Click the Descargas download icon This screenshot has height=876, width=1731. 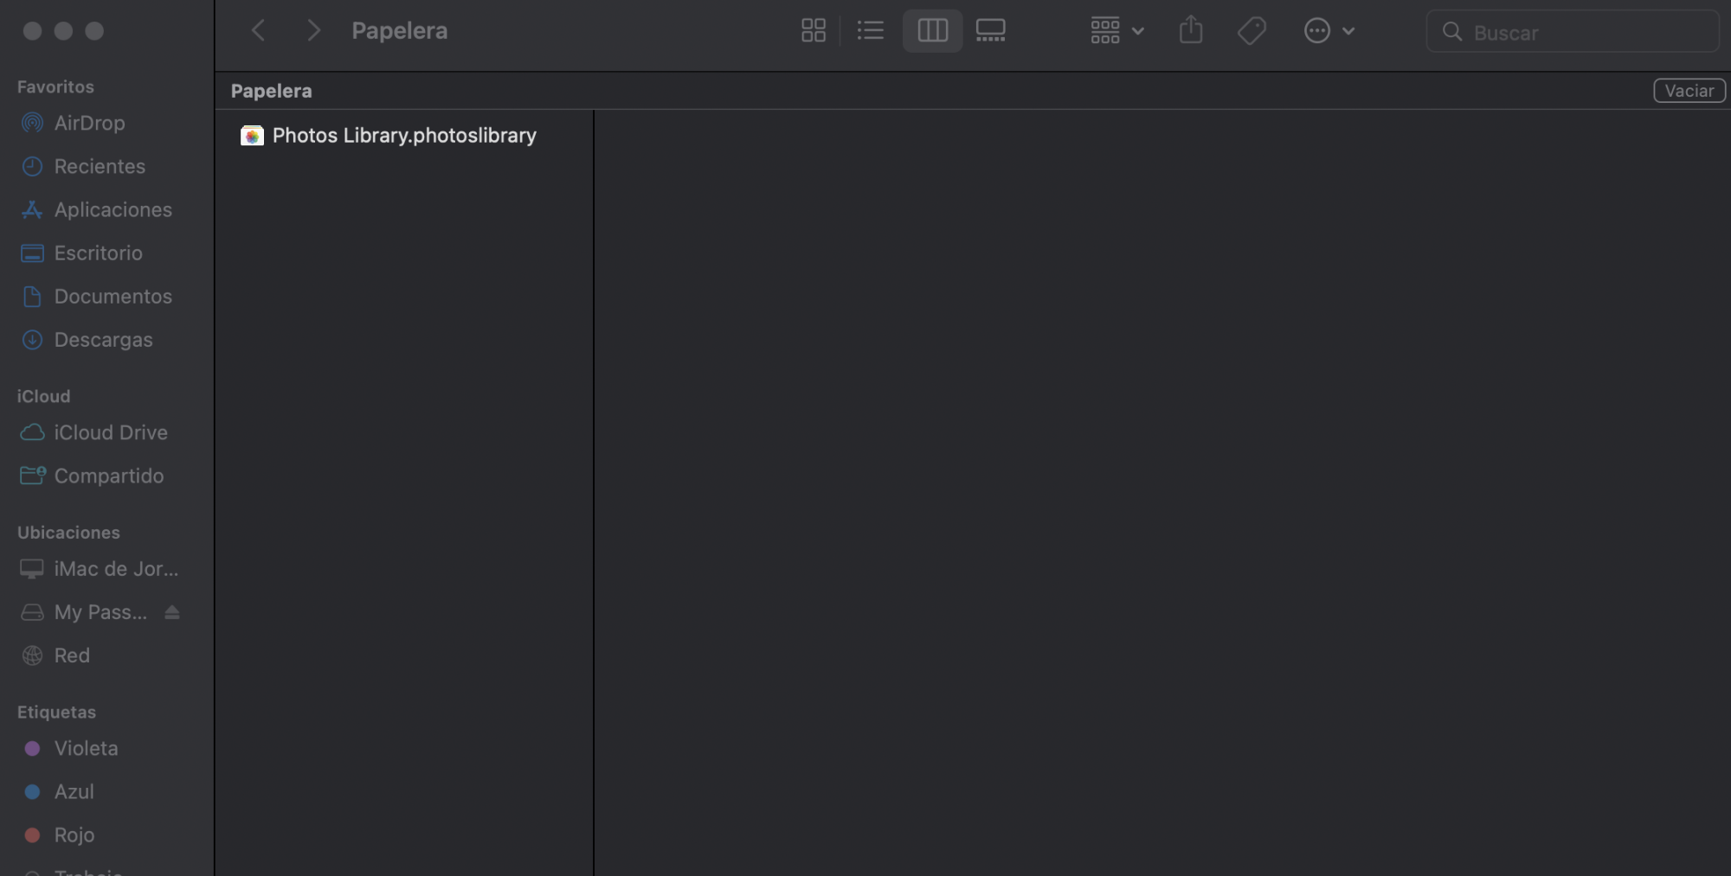(32, 340)
